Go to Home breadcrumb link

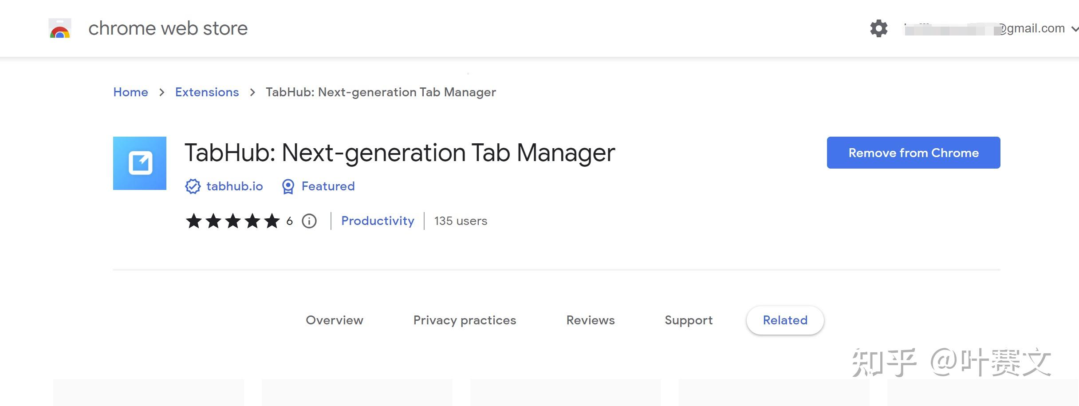pyautogui.click(x=130, y=92)
